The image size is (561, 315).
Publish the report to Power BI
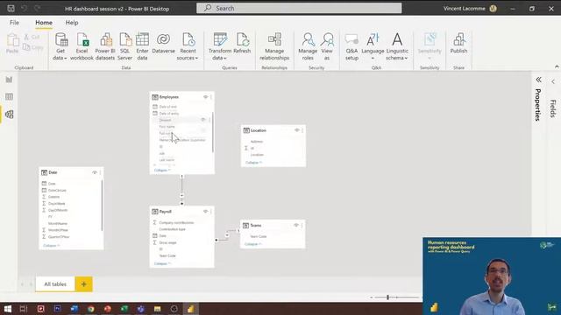(x=458, y=44)
